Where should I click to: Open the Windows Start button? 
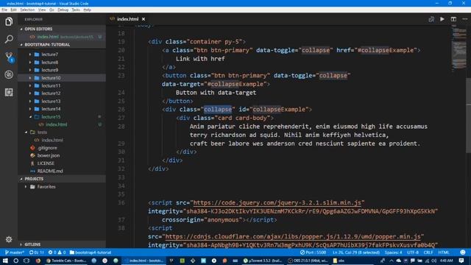coord(5,261)
